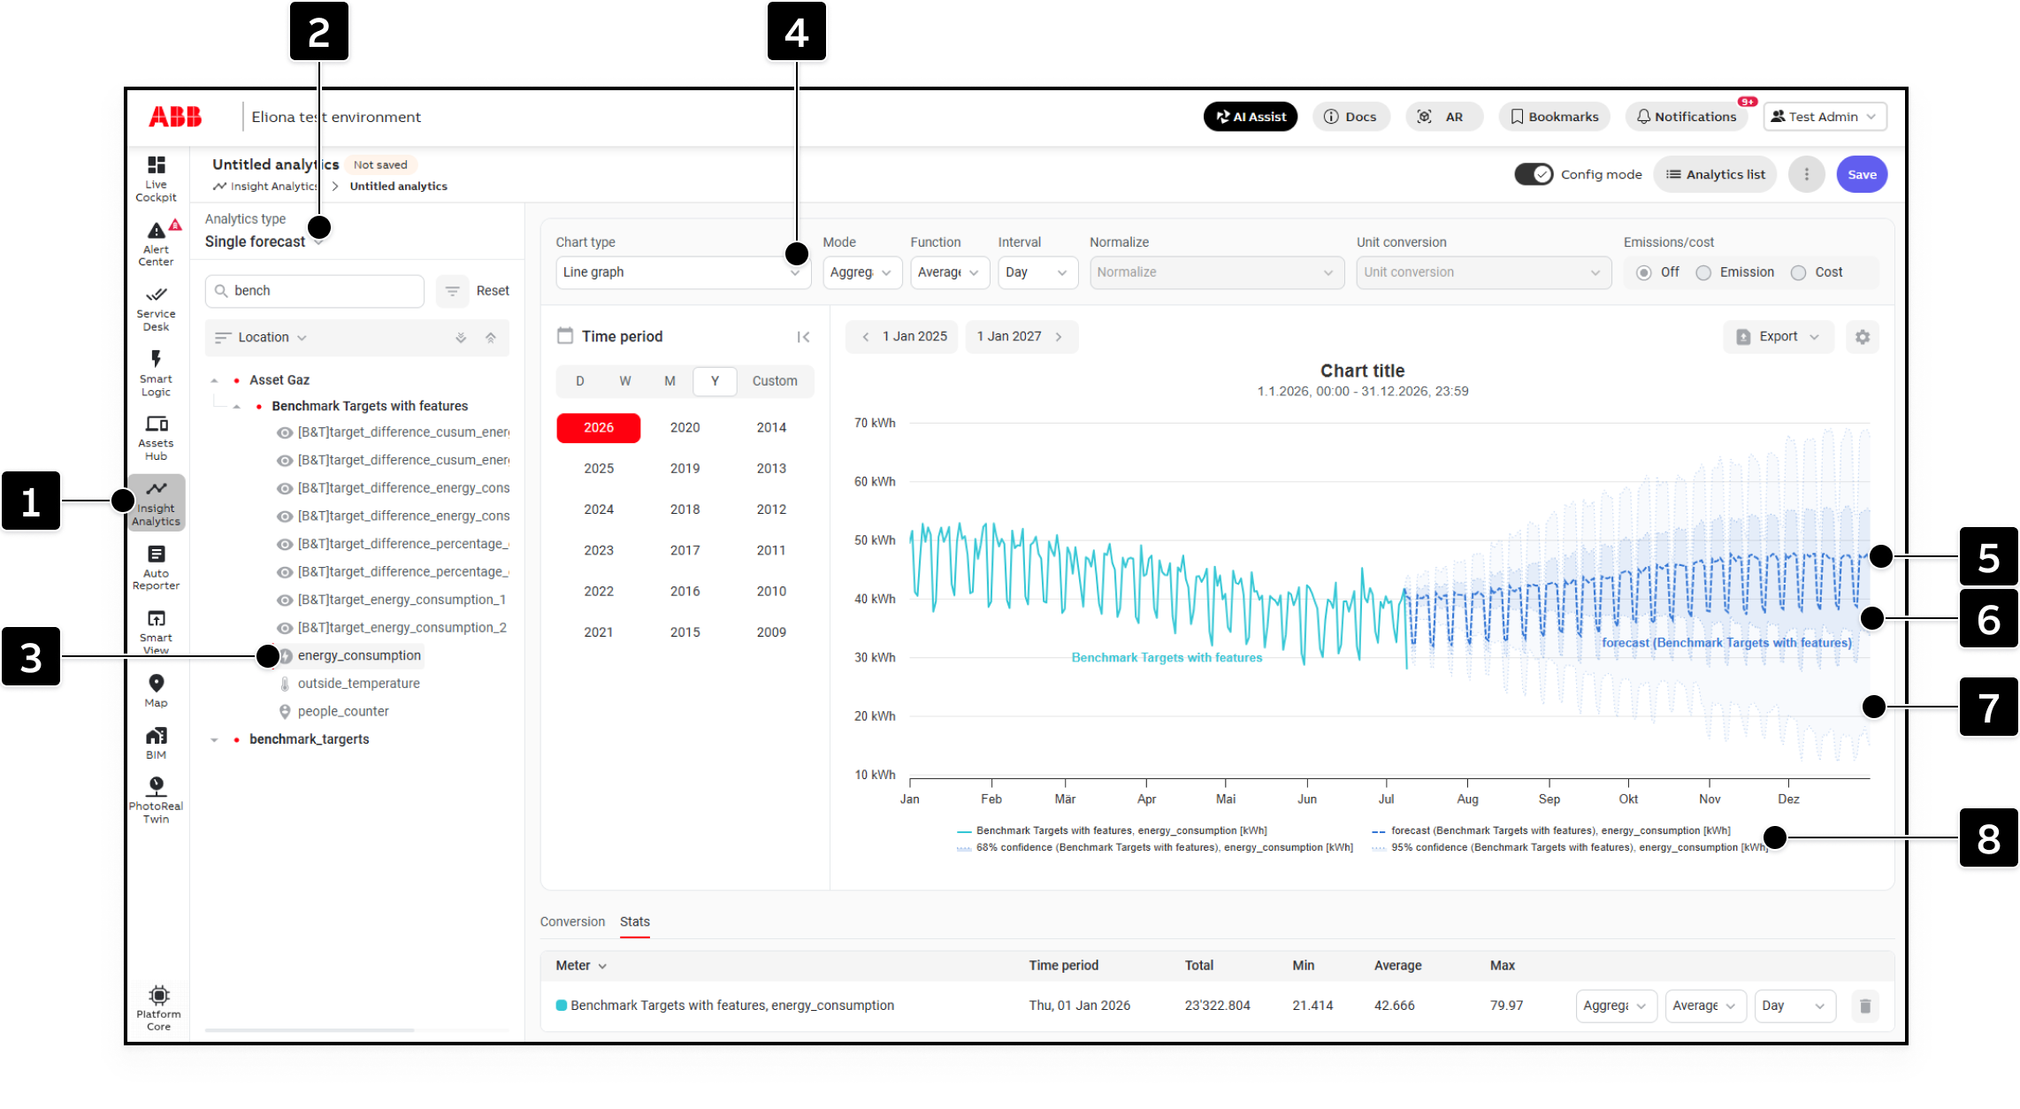
Task: Expand the benchmark_targerts tree node
Action: pos(214,739)
